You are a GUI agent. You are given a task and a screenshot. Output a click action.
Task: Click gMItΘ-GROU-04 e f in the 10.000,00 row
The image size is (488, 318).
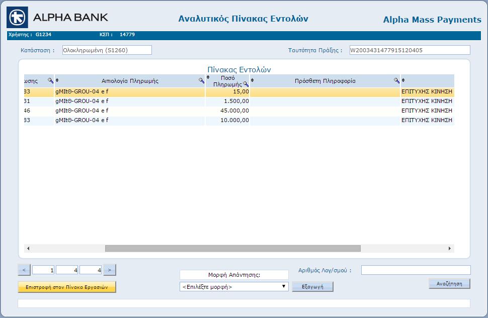point(82,120)
